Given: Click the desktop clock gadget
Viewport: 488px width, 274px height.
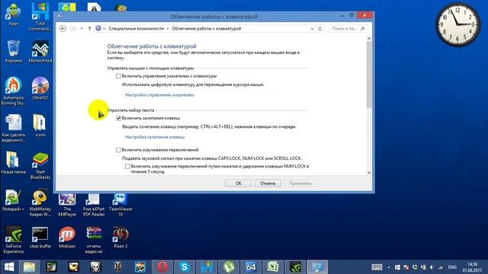Looking at the screenshot, I should click(457, 24).
